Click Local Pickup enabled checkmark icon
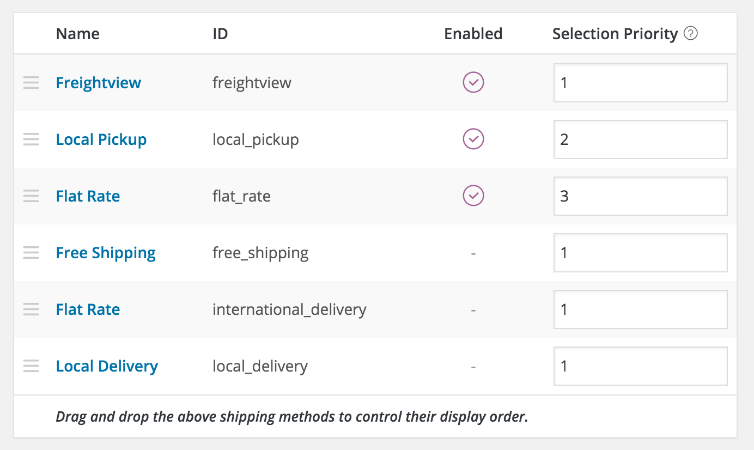The height and width of the screenshot is (450, 754). (473, 139)
